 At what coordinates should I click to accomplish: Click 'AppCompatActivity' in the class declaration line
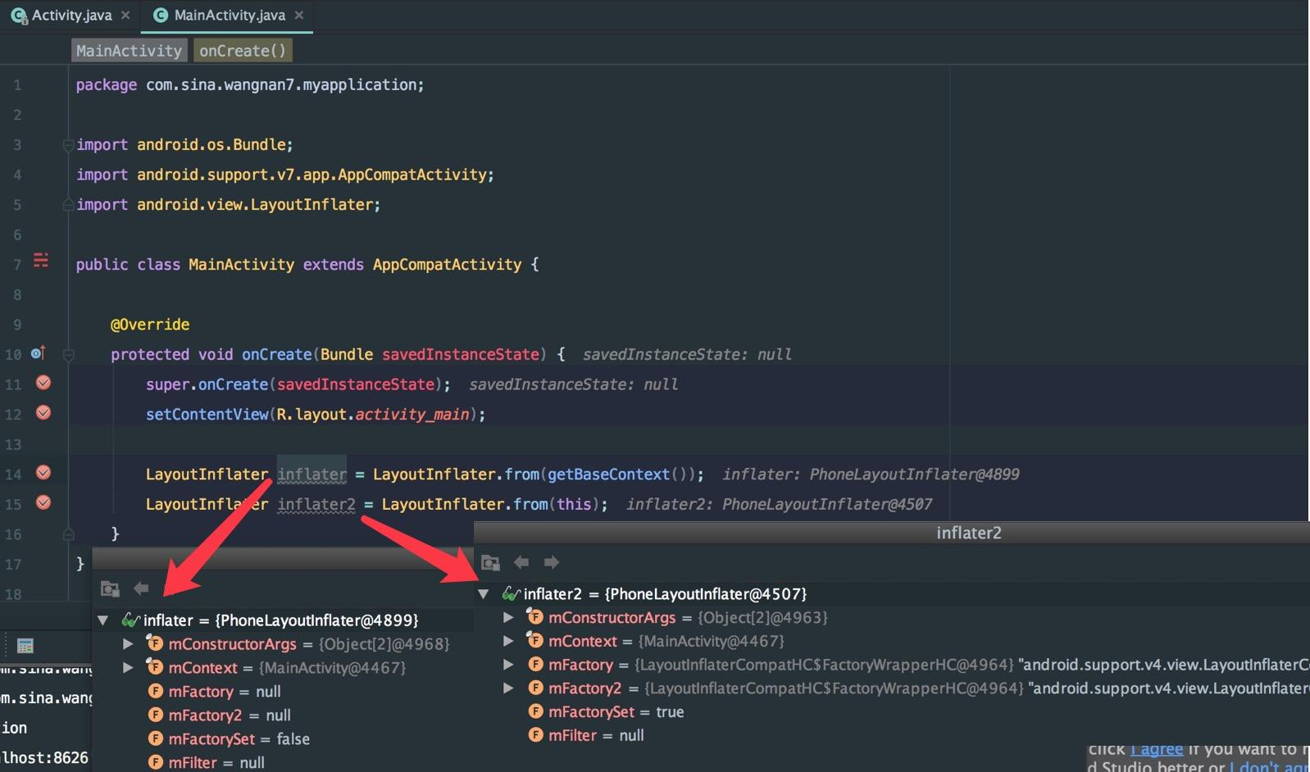pyautogui.click(x=447, y=265)
